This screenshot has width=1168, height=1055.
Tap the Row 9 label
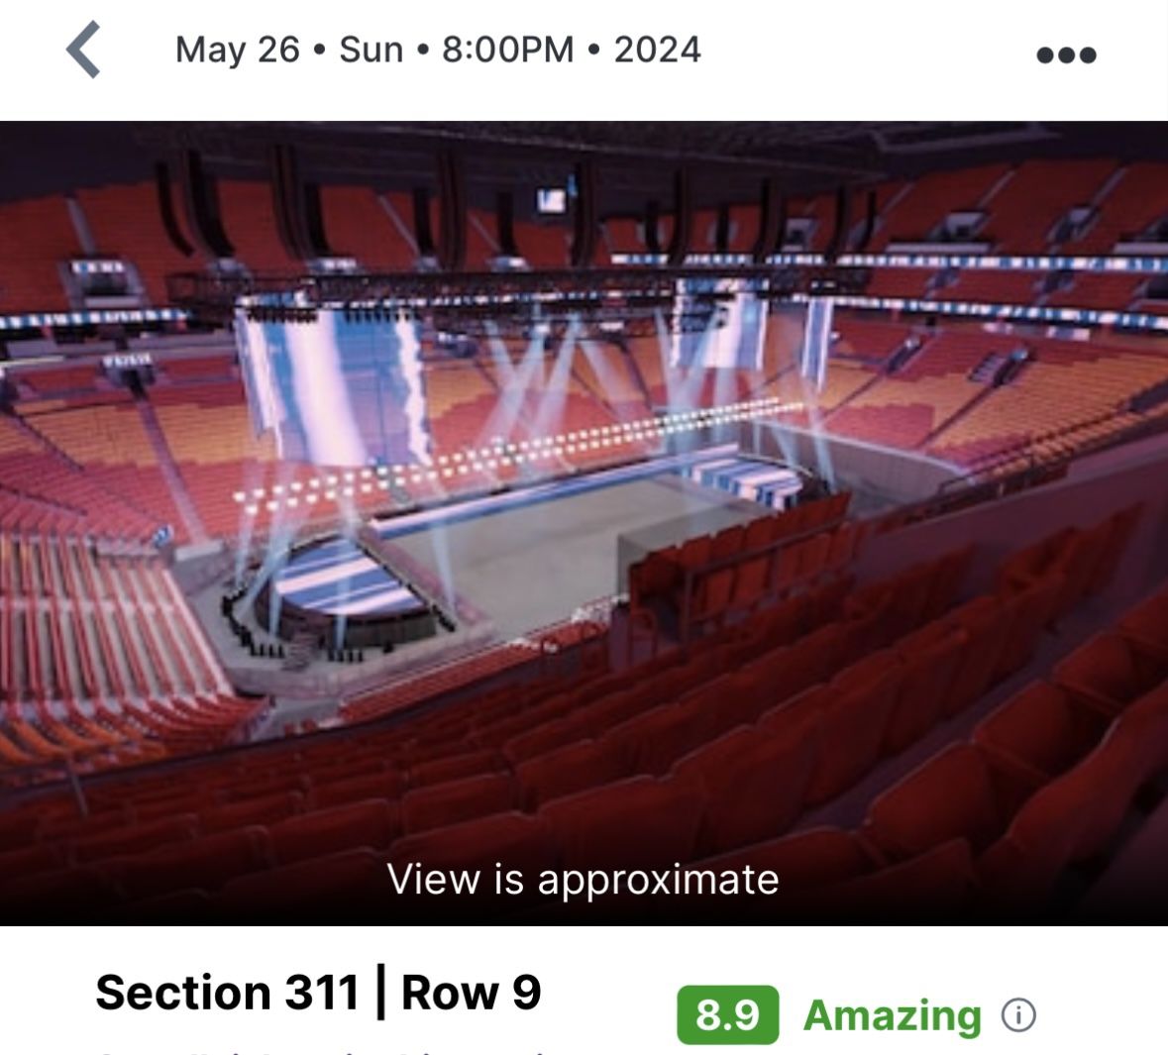pos(472,992)
